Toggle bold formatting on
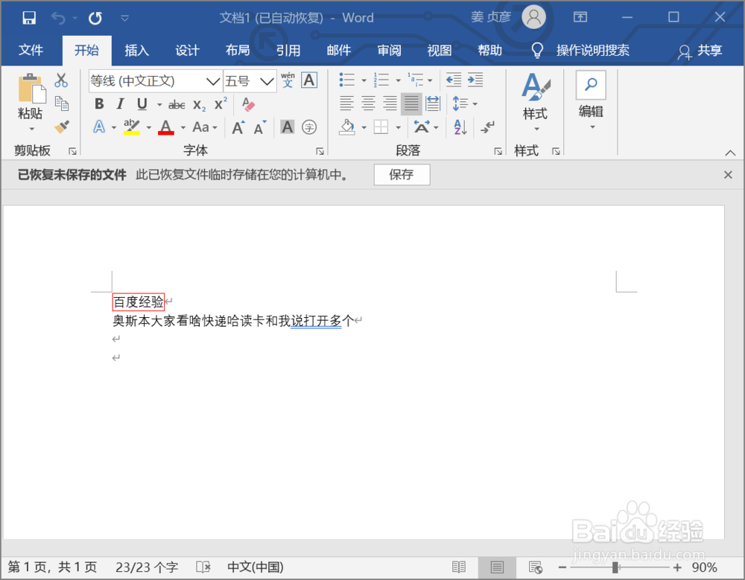 pyautogui.click(x=98, y=104)
